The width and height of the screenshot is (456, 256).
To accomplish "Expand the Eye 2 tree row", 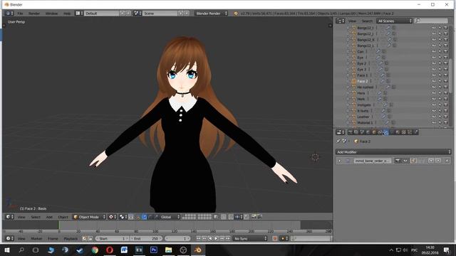I will [348, 63].
